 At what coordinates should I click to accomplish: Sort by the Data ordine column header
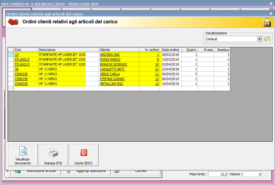click(171, 50)
